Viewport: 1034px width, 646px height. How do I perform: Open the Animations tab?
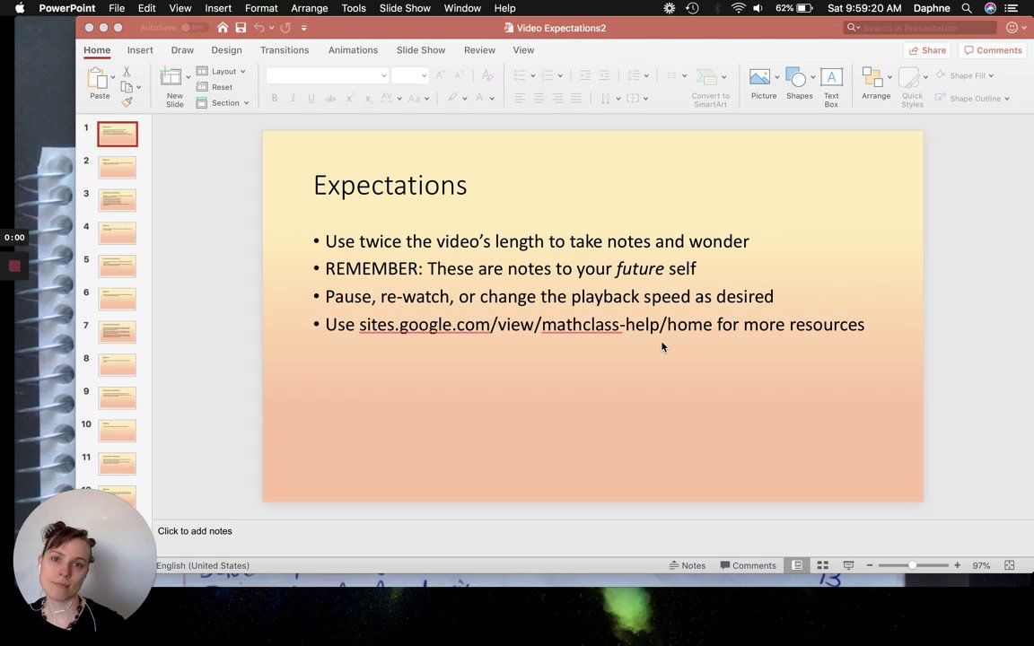[353, 50]
